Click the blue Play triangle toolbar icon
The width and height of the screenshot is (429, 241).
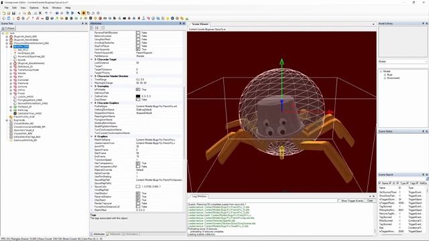point(73,13)
